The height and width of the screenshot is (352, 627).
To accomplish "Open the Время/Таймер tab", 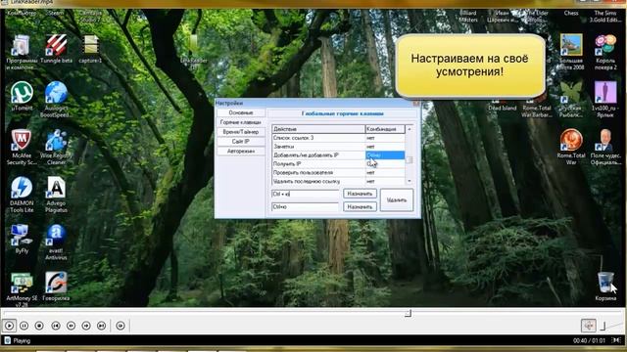I will (241, 132).
